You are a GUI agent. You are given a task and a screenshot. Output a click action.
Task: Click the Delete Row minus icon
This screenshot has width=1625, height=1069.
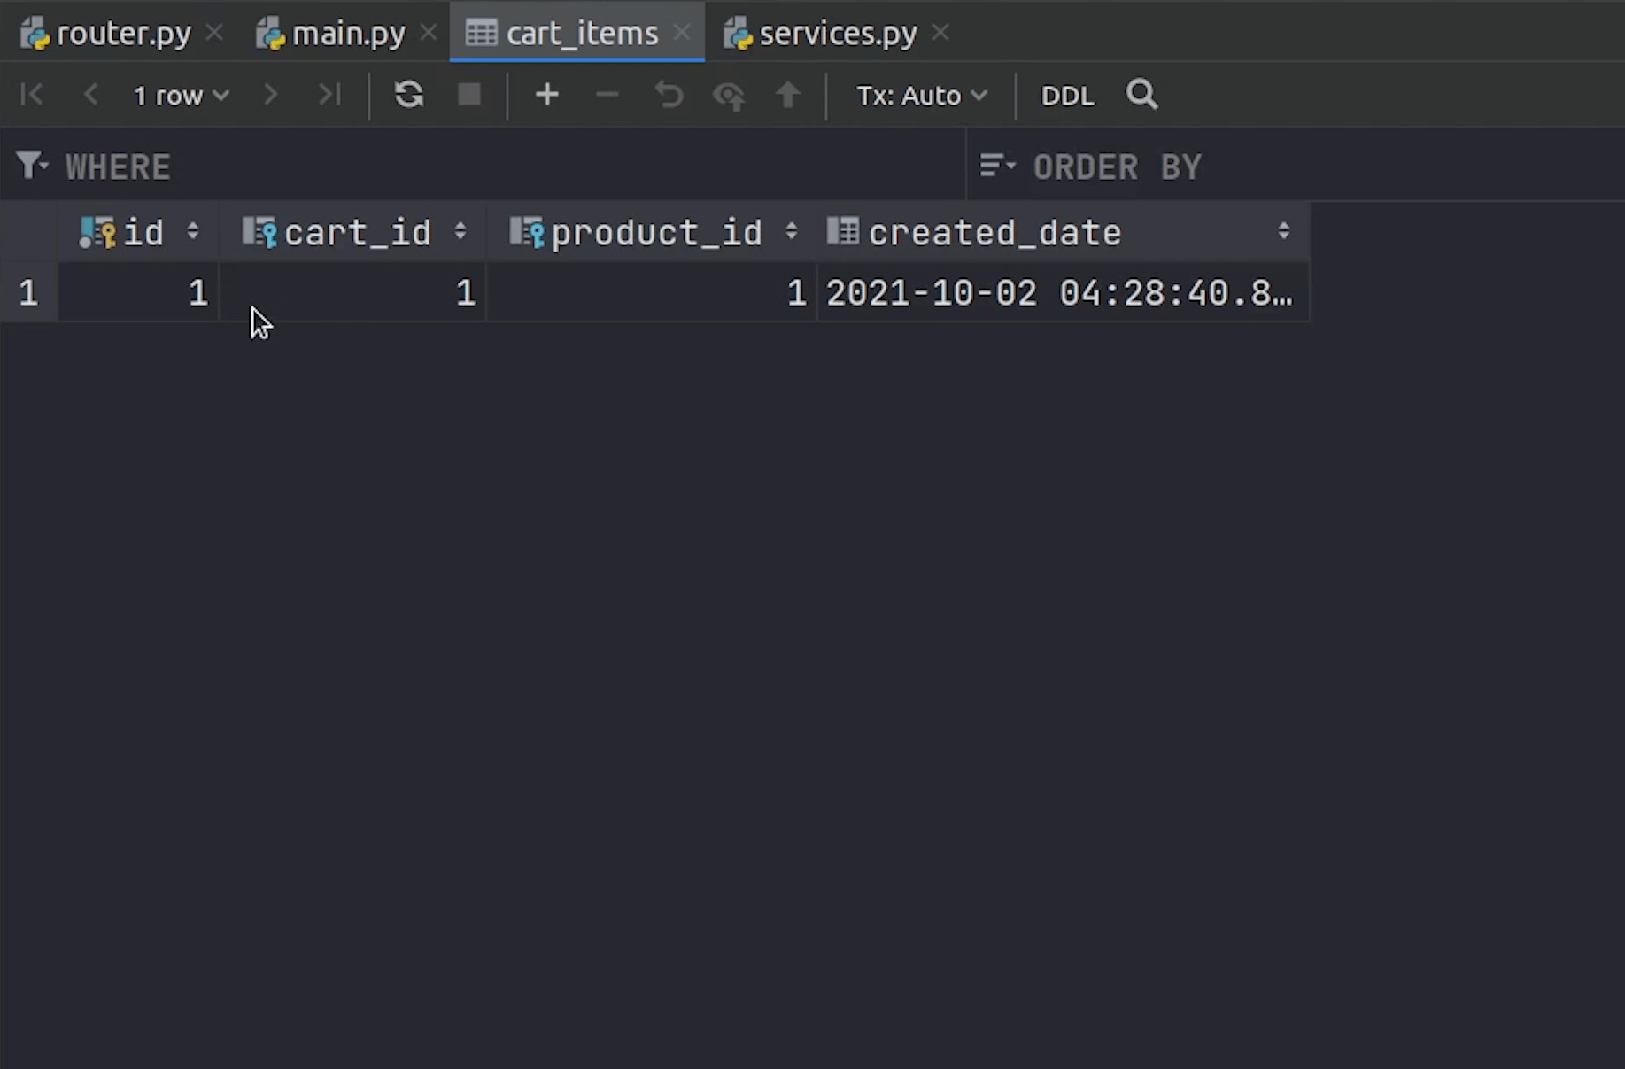(607, 95)
